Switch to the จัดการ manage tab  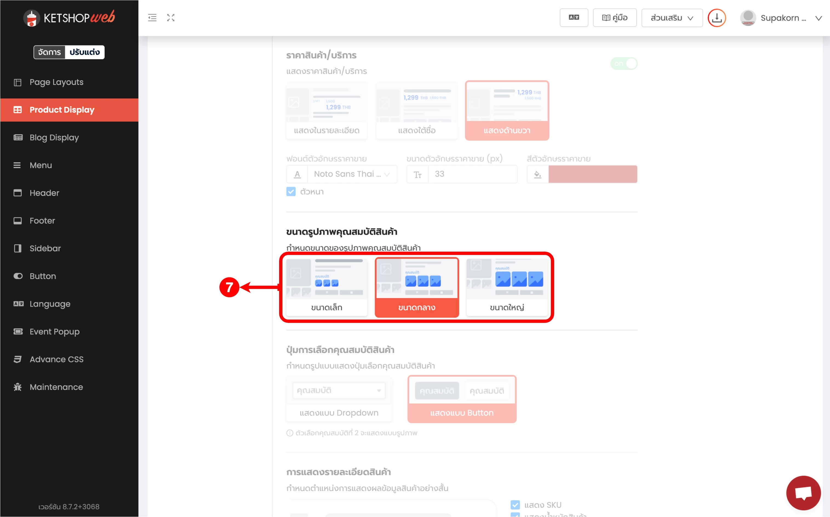pyautogui.click(x=50, y=52)
